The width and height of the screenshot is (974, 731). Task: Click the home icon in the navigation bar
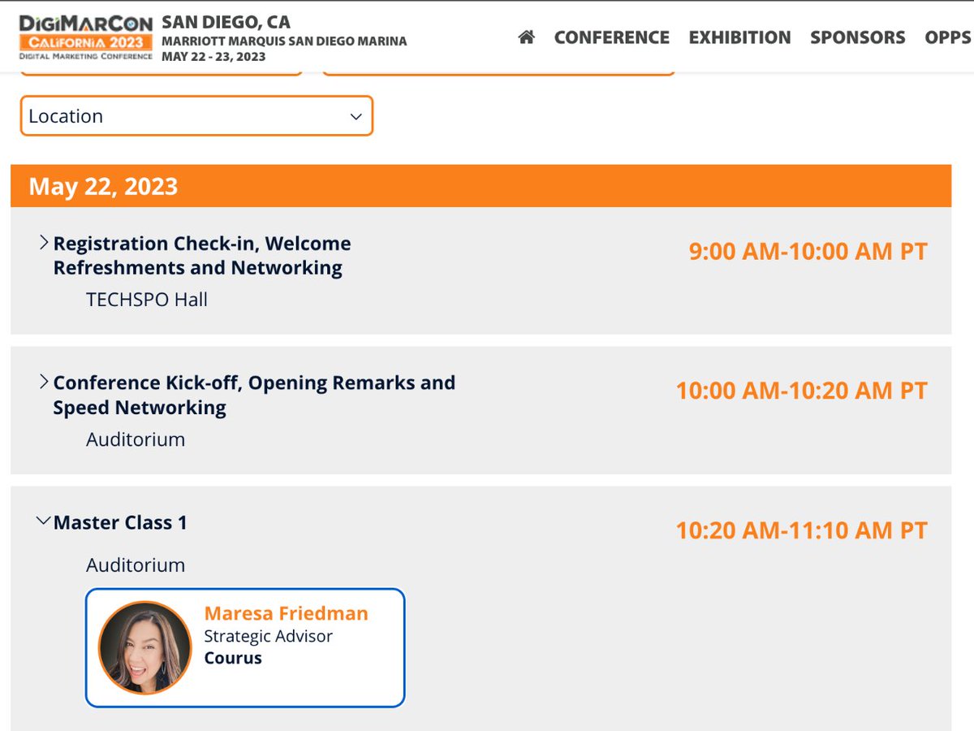click(x=527, y=37)
